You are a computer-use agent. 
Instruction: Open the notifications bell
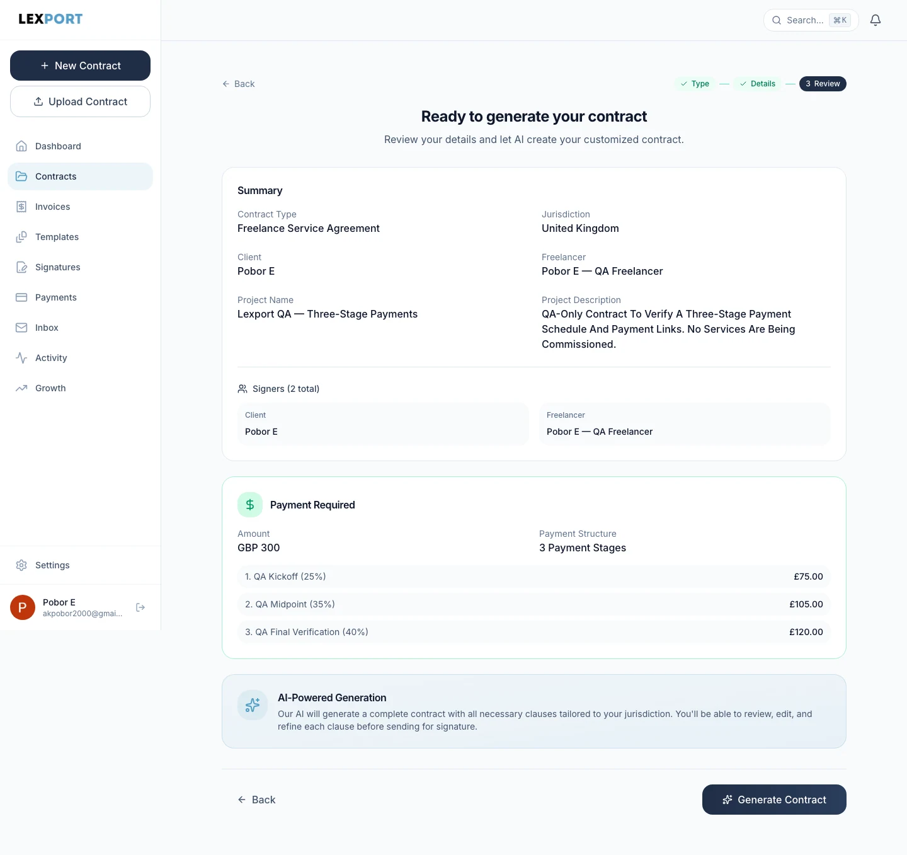pyautogui.click(x=876, y=20)
